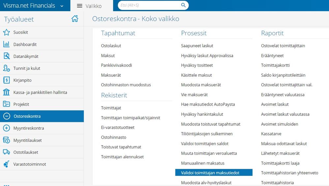The width and height of the screenshot is (329, 186).
Task: Click the search magnifier icon
Action: (x=184, y=5)
